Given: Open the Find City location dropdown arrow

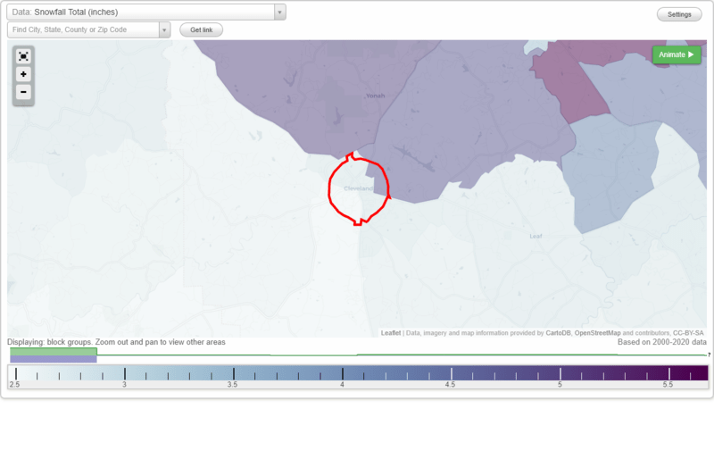Looking at the screenshot, I should point(164,30).
